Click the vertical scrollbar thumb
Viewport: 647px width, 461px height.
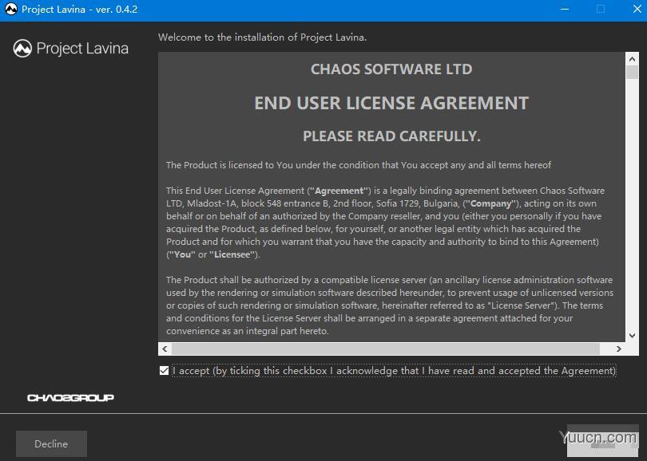coord(632,73)
